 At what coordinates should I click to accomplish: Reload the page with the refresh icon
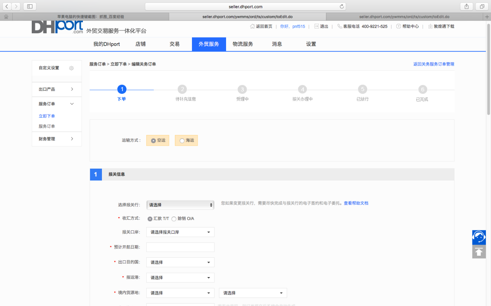tap(341, 7)
